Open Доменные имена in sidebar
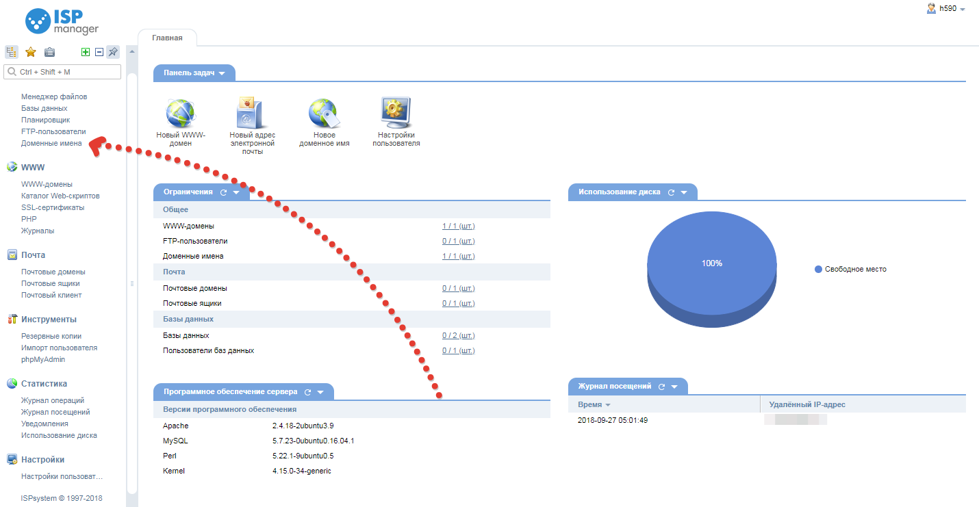 click(x=51, y=143)
